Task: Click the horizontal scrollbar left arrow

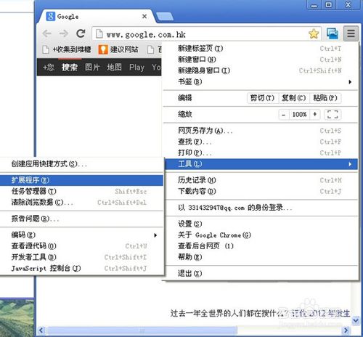Action: 41,330
